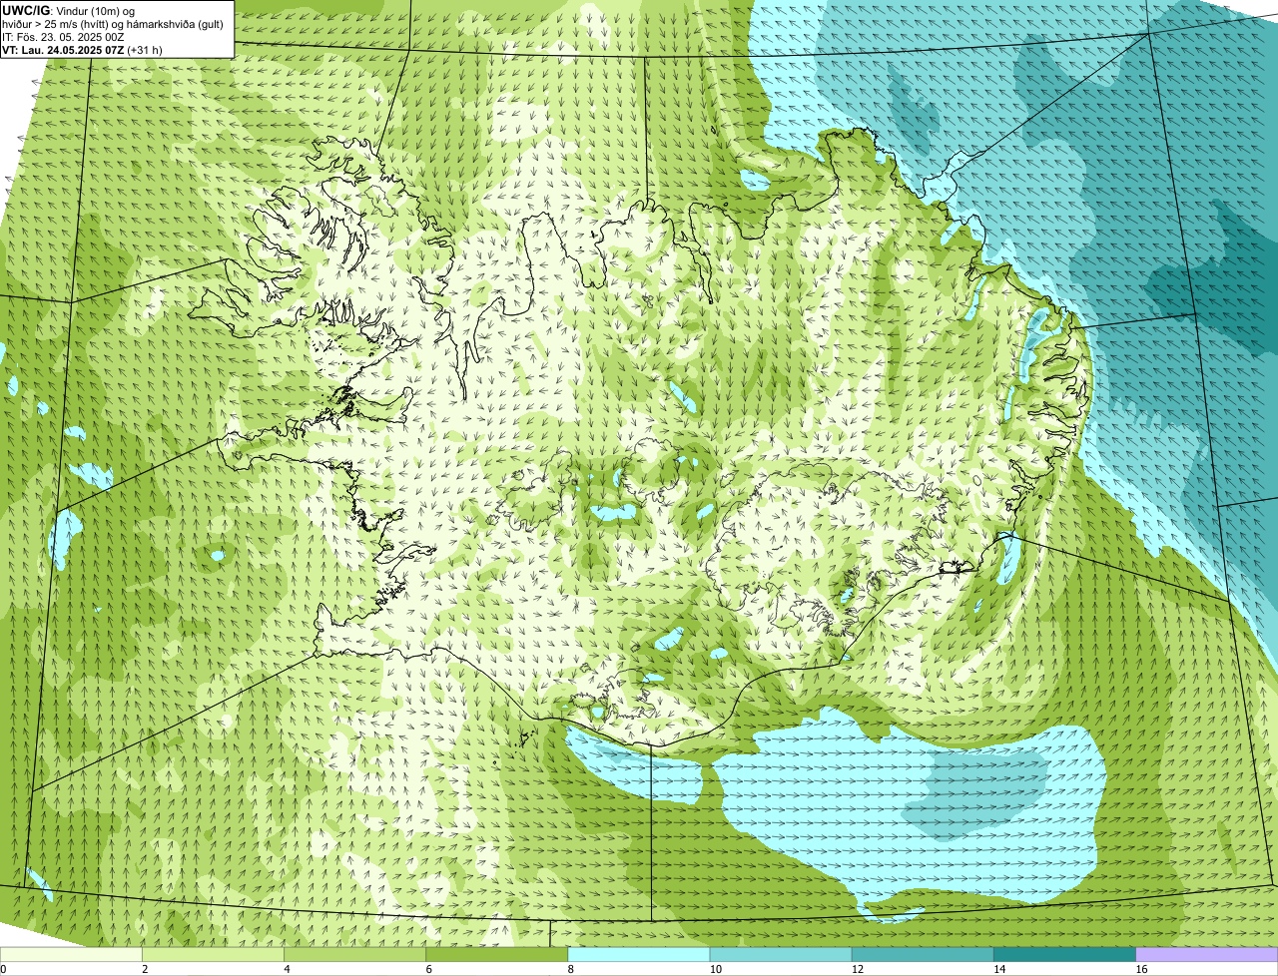
Task: Click the legend scale label '8'
Action: click(x=570, y=969)
